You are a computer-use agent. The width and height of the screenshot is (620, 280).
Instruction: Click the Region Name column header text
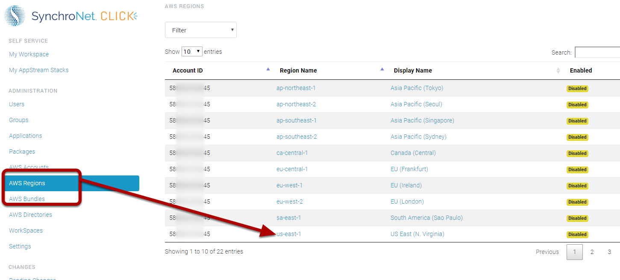coord(298,70)
